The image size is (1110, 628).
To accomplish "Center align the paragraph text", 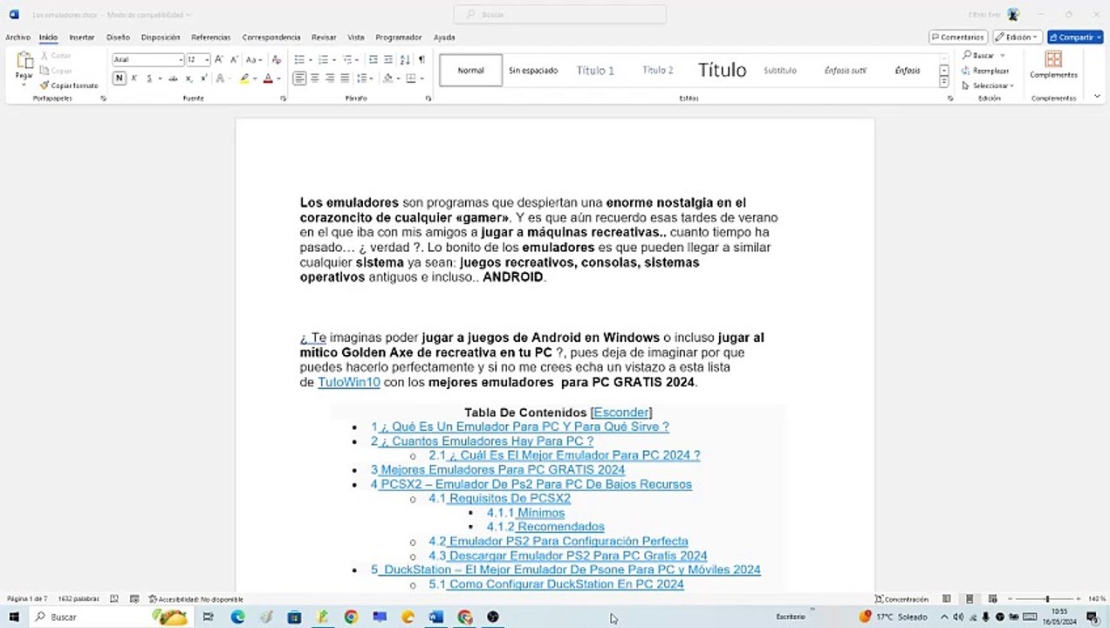I will [x=315, y=78].
